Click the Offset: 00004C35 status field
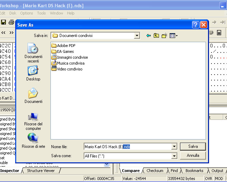Image resolution: width=227 pixels, height=182 pixels. coord(102,179)
